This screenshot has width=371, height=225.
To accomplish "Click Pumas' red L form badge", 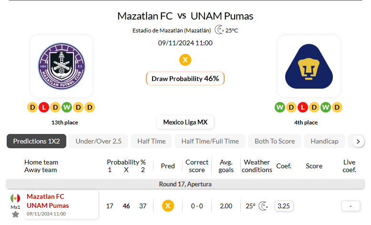I will pos(303,107).
